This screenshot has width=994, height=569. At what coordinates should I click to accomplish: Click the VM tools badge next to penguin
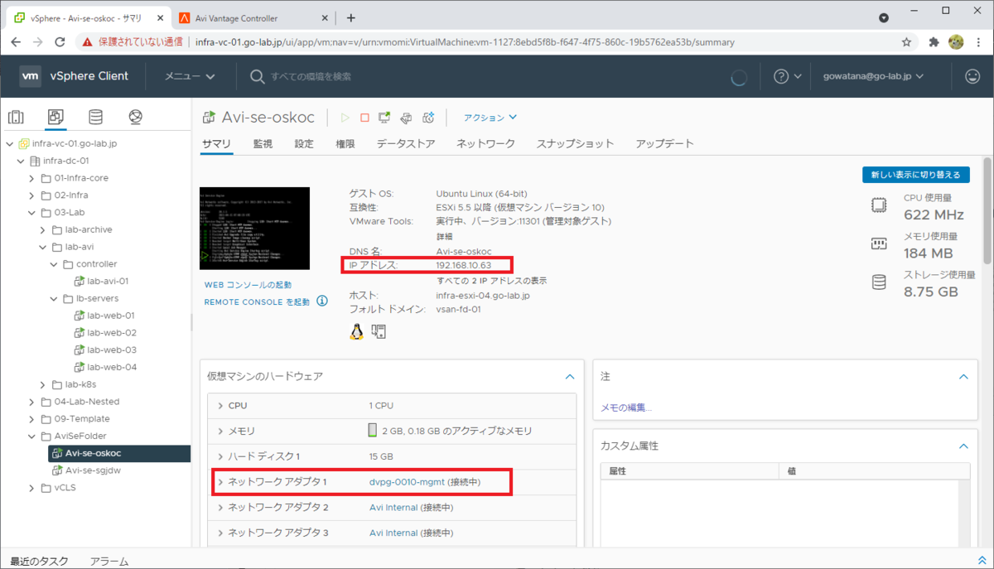379,331
